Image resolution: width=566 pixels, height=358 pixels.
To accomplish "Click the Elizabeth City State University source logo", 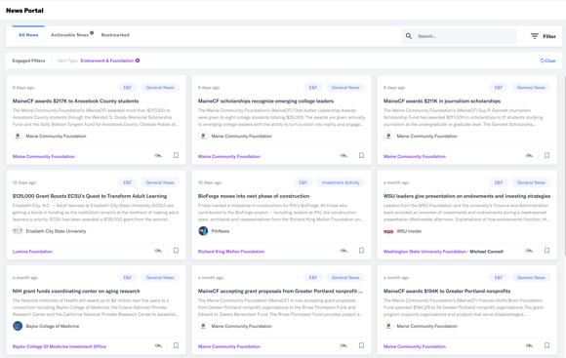I will (18, 231).
